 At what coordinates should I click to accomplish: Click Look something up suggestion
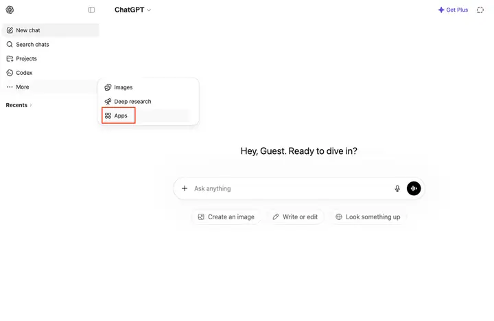[368, 217]
